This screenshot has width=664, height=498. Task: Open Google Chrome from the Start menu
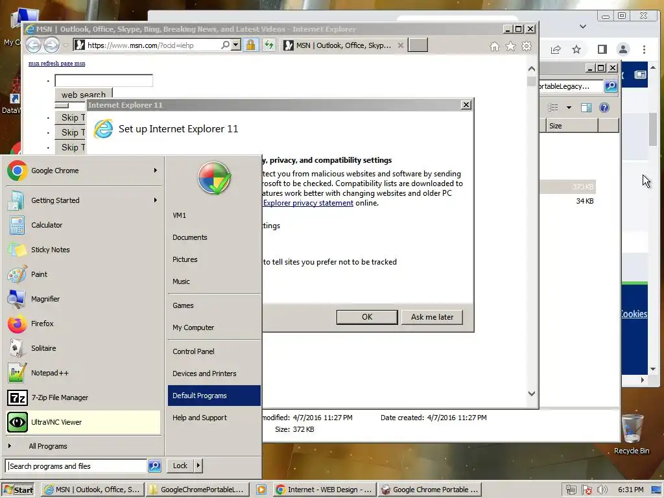point(83,171)
